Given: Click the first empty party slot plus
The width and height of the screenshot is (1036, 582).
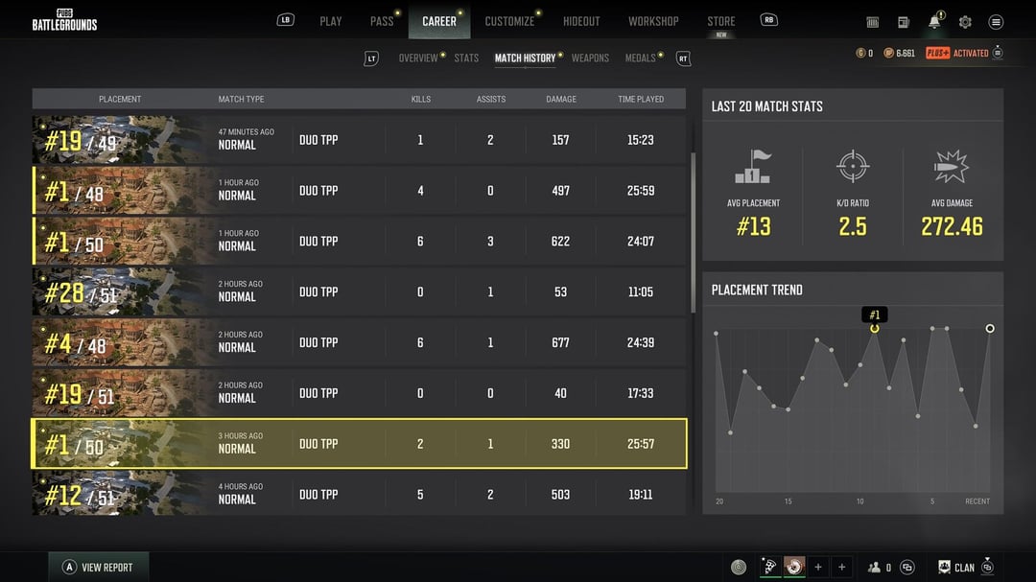Looking at the screenshot, I should [x=818, y=568].
